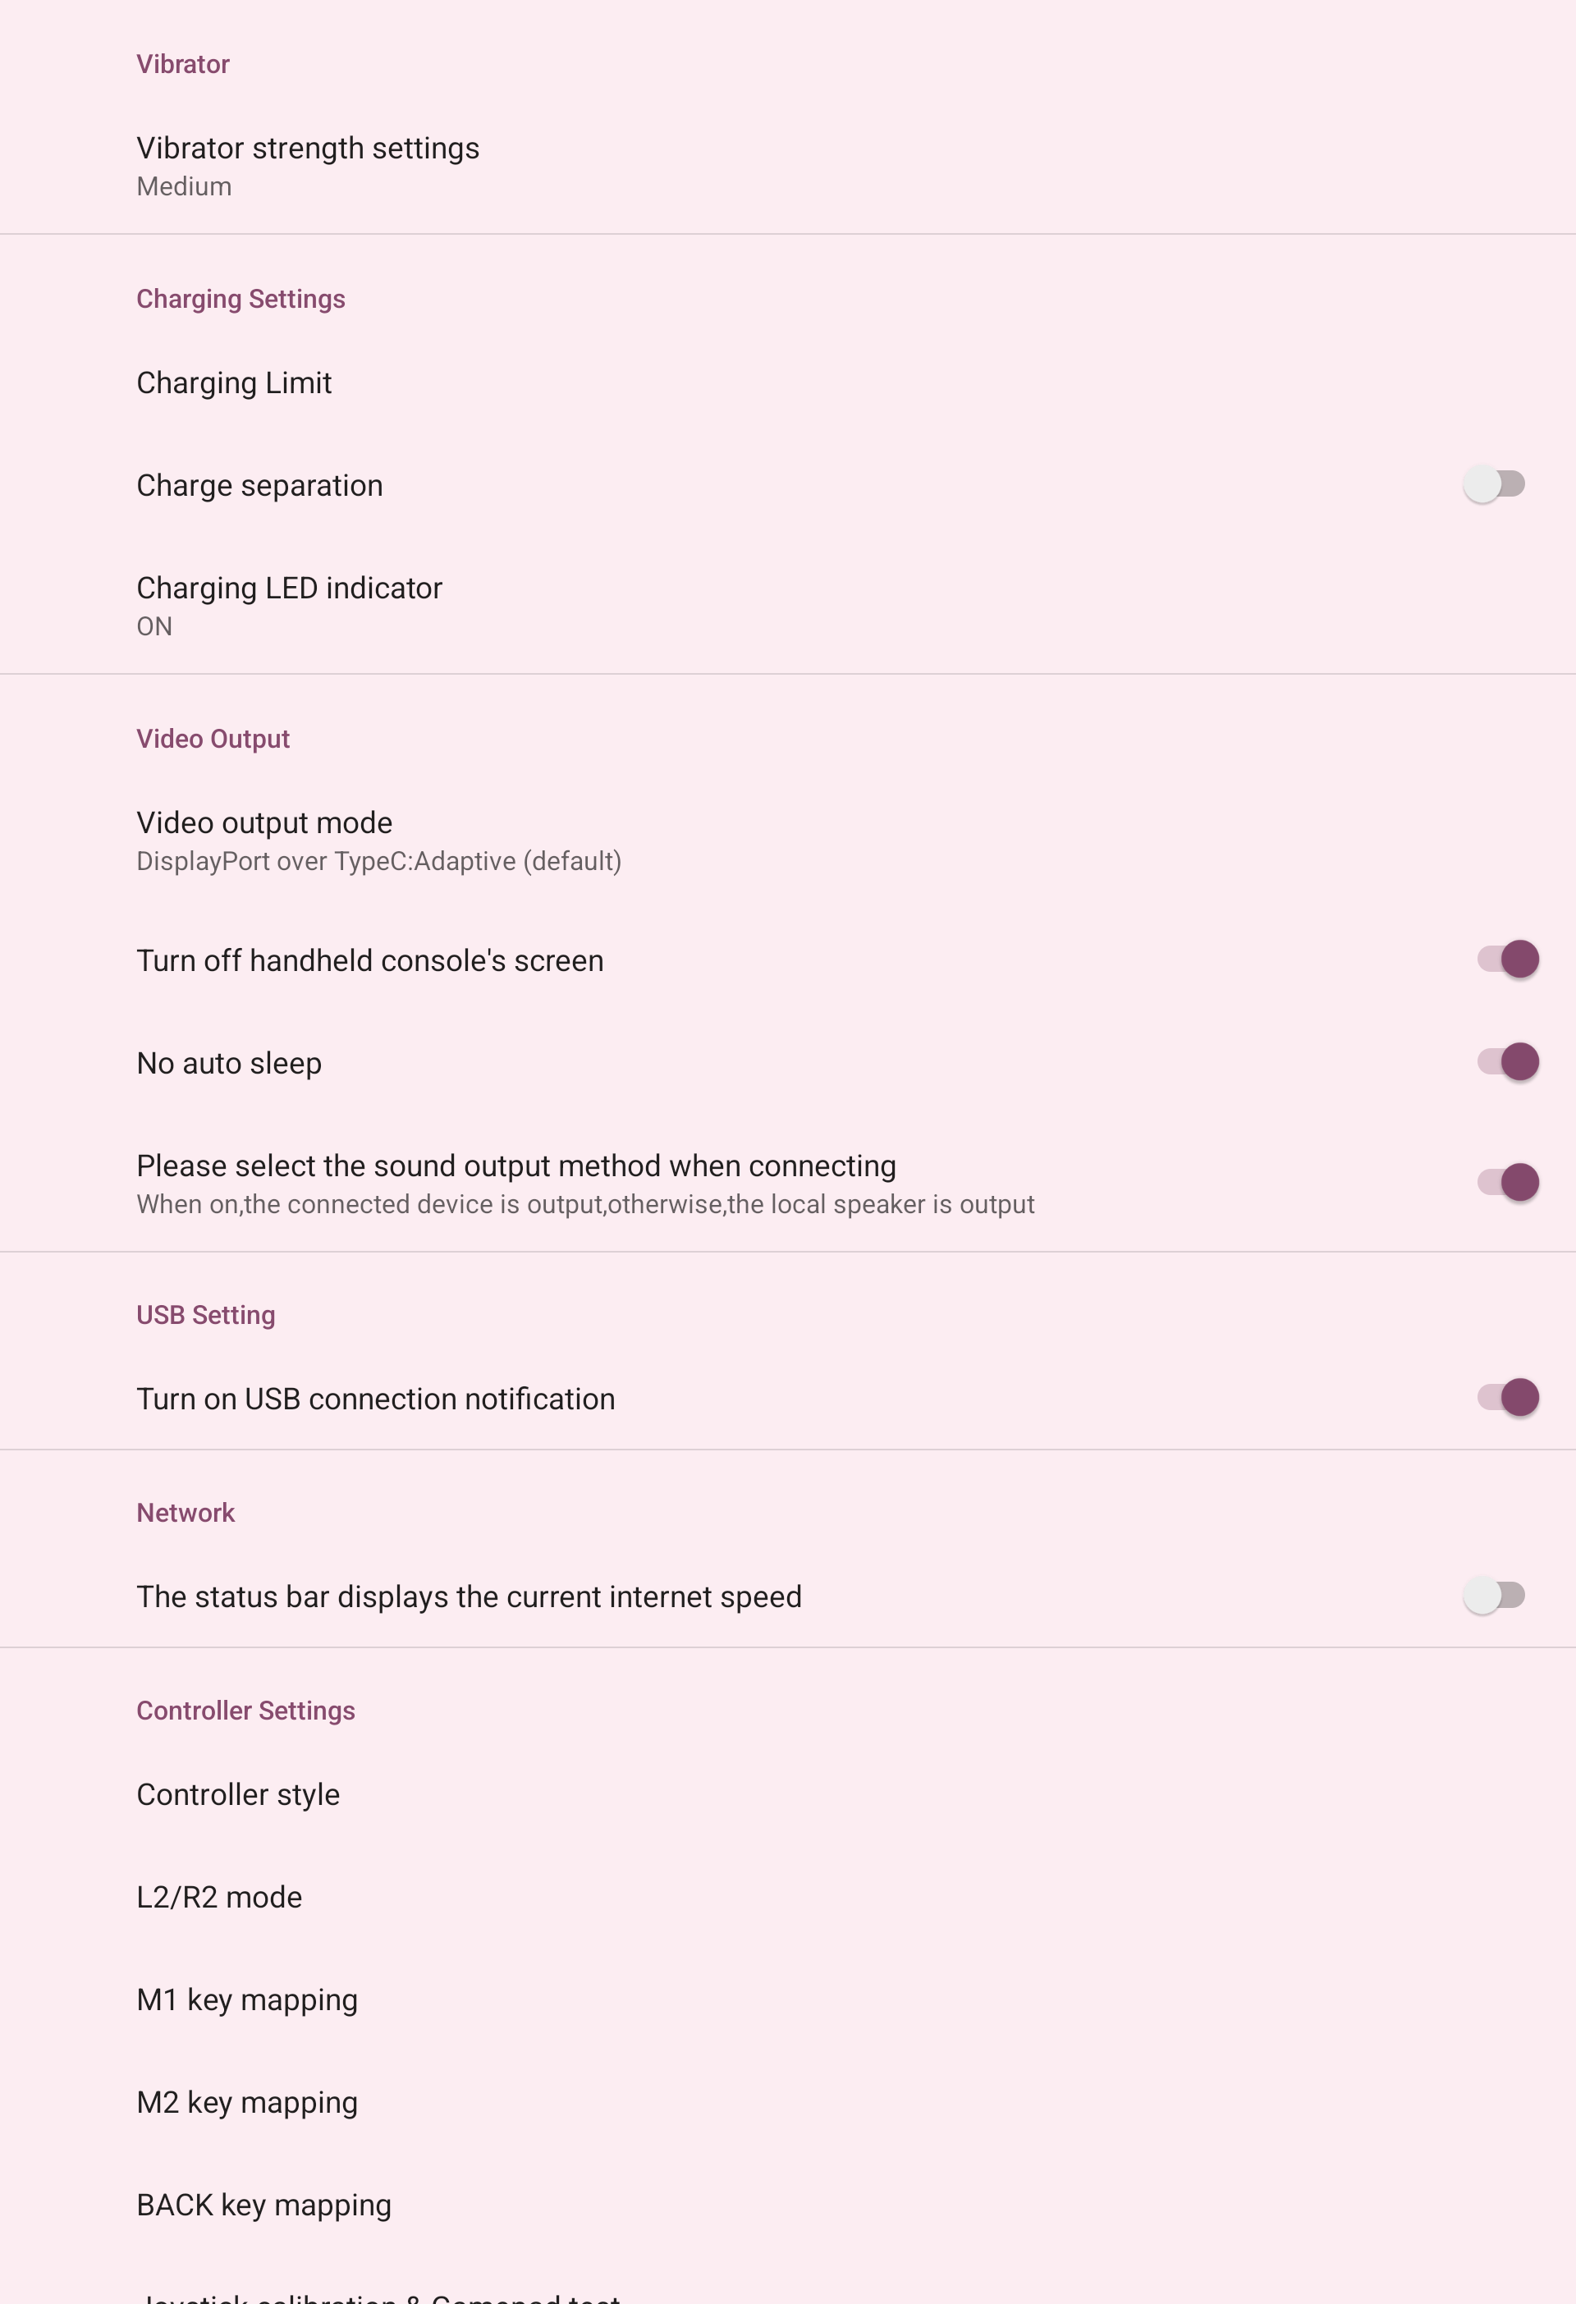Click the Controller Settings section header

click(x=245, y=1711)
